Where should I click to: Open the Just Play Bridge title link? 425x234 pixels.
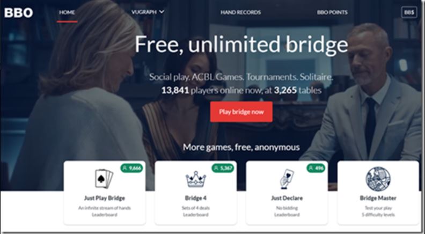pos(104,198)
